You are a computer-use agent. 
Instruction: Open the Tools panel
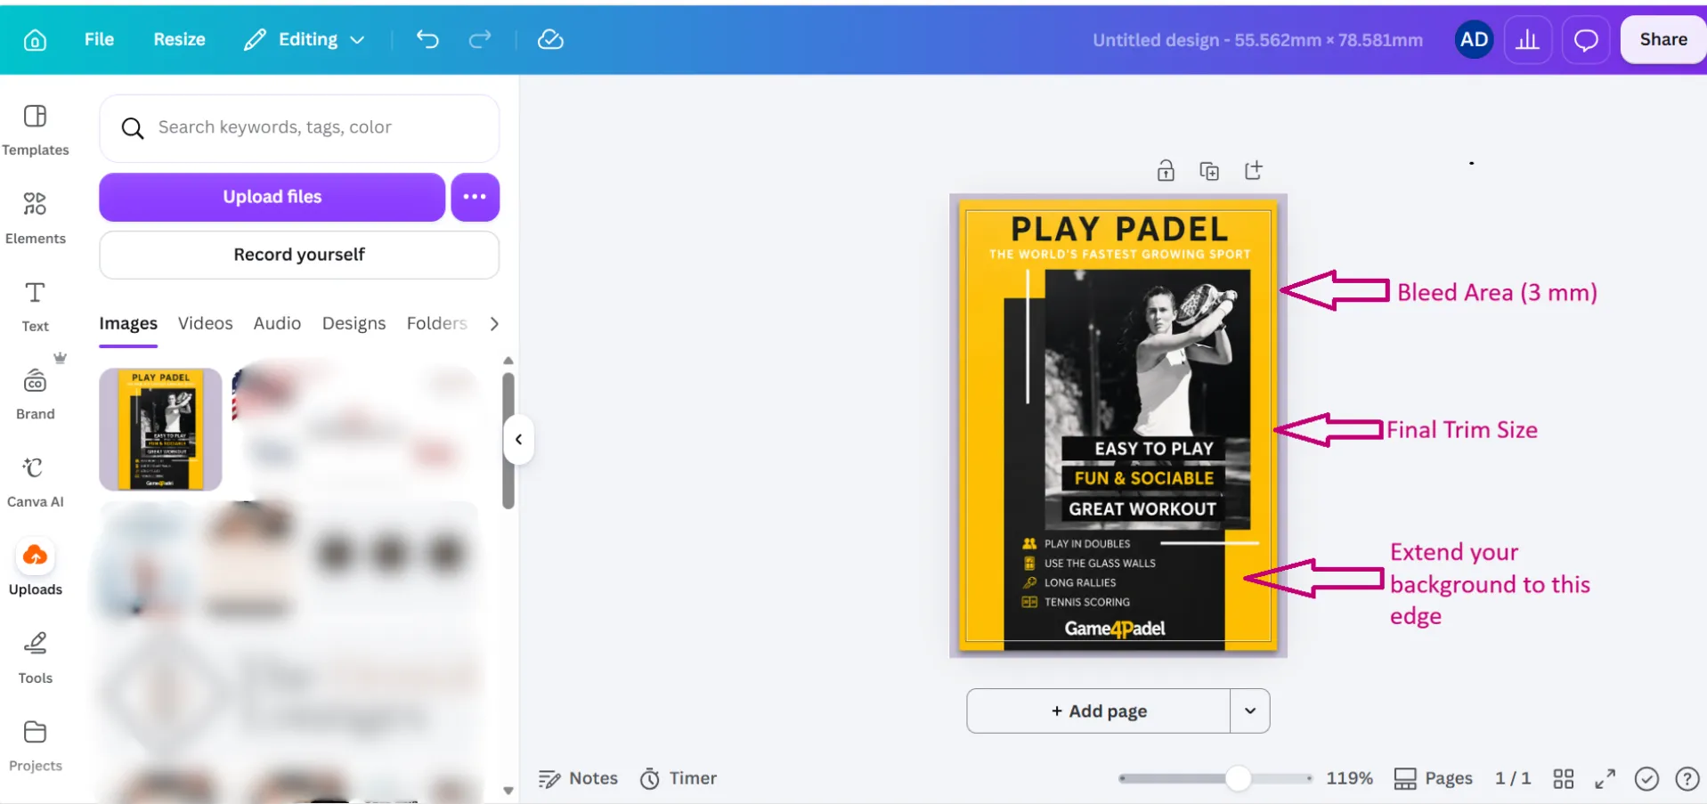(x=35, y=658)
